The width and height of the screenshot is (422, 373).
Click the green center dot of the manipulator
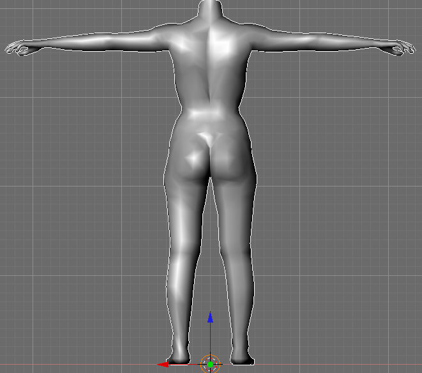coord(210,364)
